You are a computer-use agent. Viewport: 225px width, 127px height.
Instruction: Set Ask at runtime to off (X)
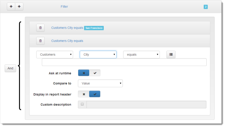click(84, 73)
